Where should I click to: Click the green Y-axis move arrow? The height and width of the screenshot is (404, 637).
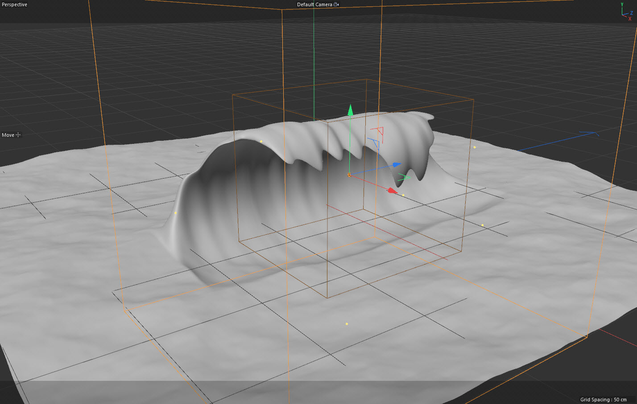pyautogui.click(x=350, y=110)
